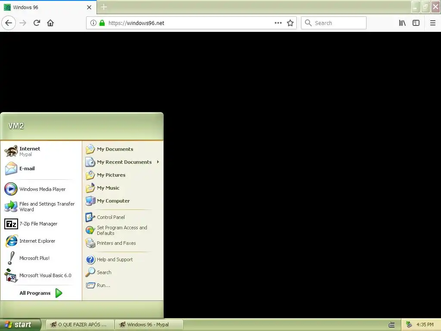Viewport: 441px width, 331px height.
Task: Open the Run... dialog
Action: pos(123,285)
